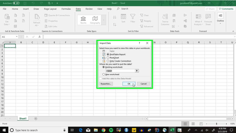Click the Properties... button
The image size is (236, 133).
pyautogui.click(x=106, y=84)
